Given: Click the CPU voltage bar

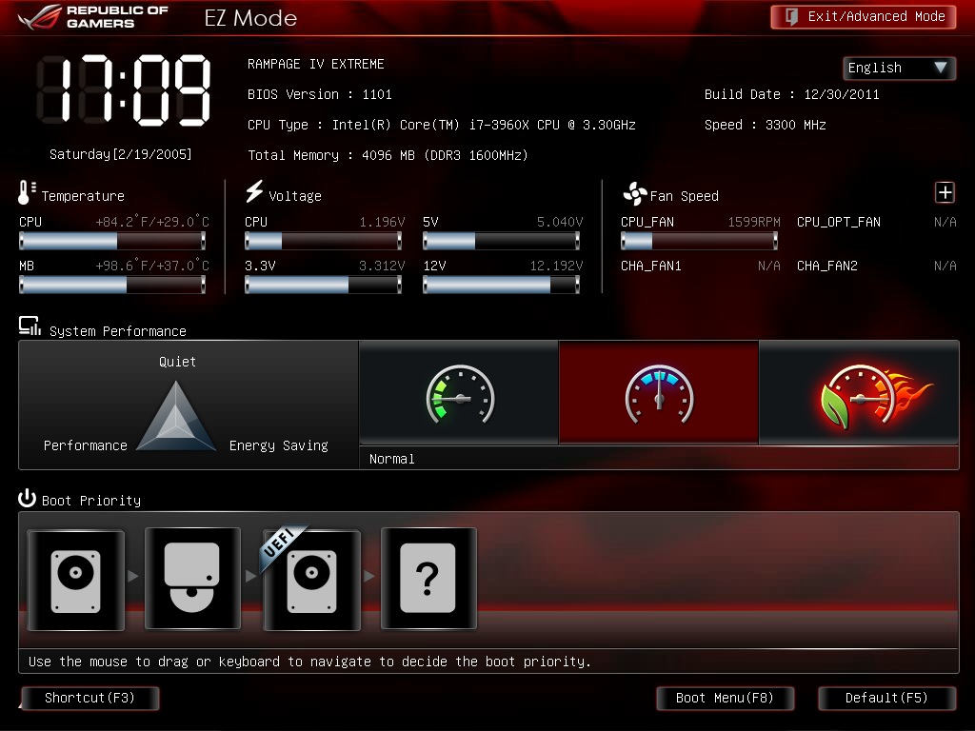Looking at the screenshot, I should (x=324, y=241).
